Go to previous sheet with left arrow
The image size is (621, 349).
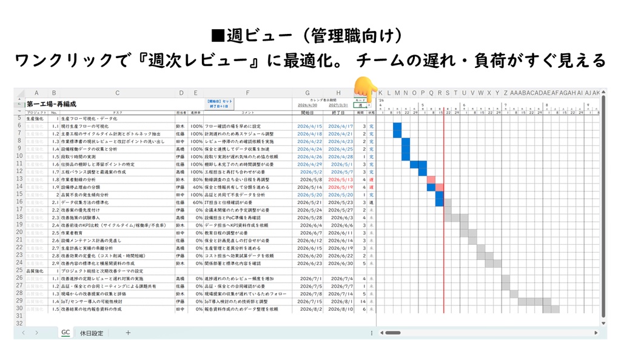tap(24, 333)
